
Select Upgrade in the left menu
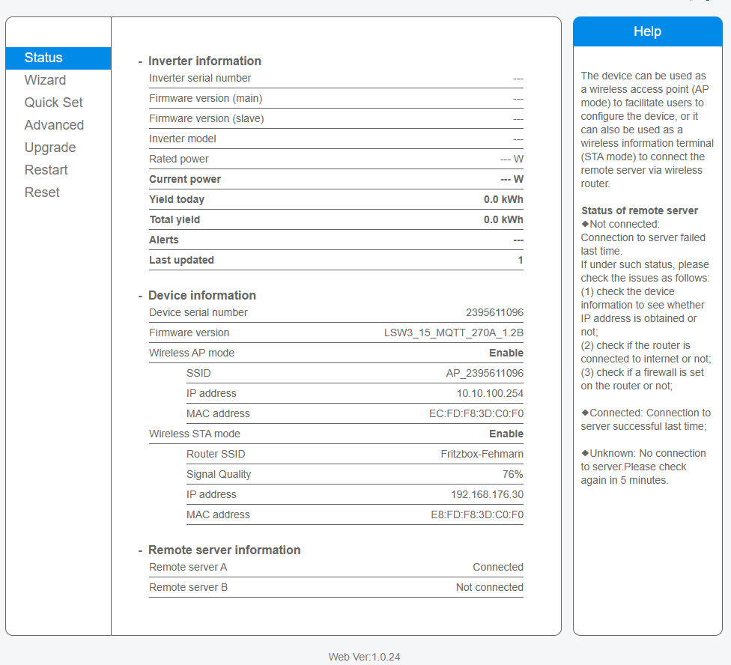pos(50,148)
